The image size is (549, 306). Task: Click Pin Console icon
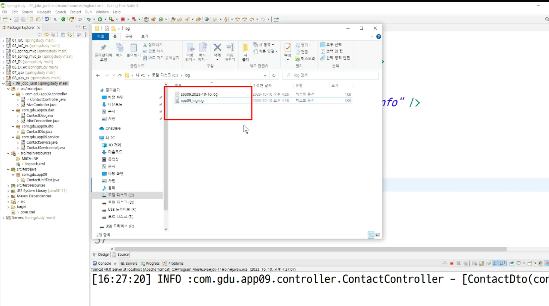511,263
